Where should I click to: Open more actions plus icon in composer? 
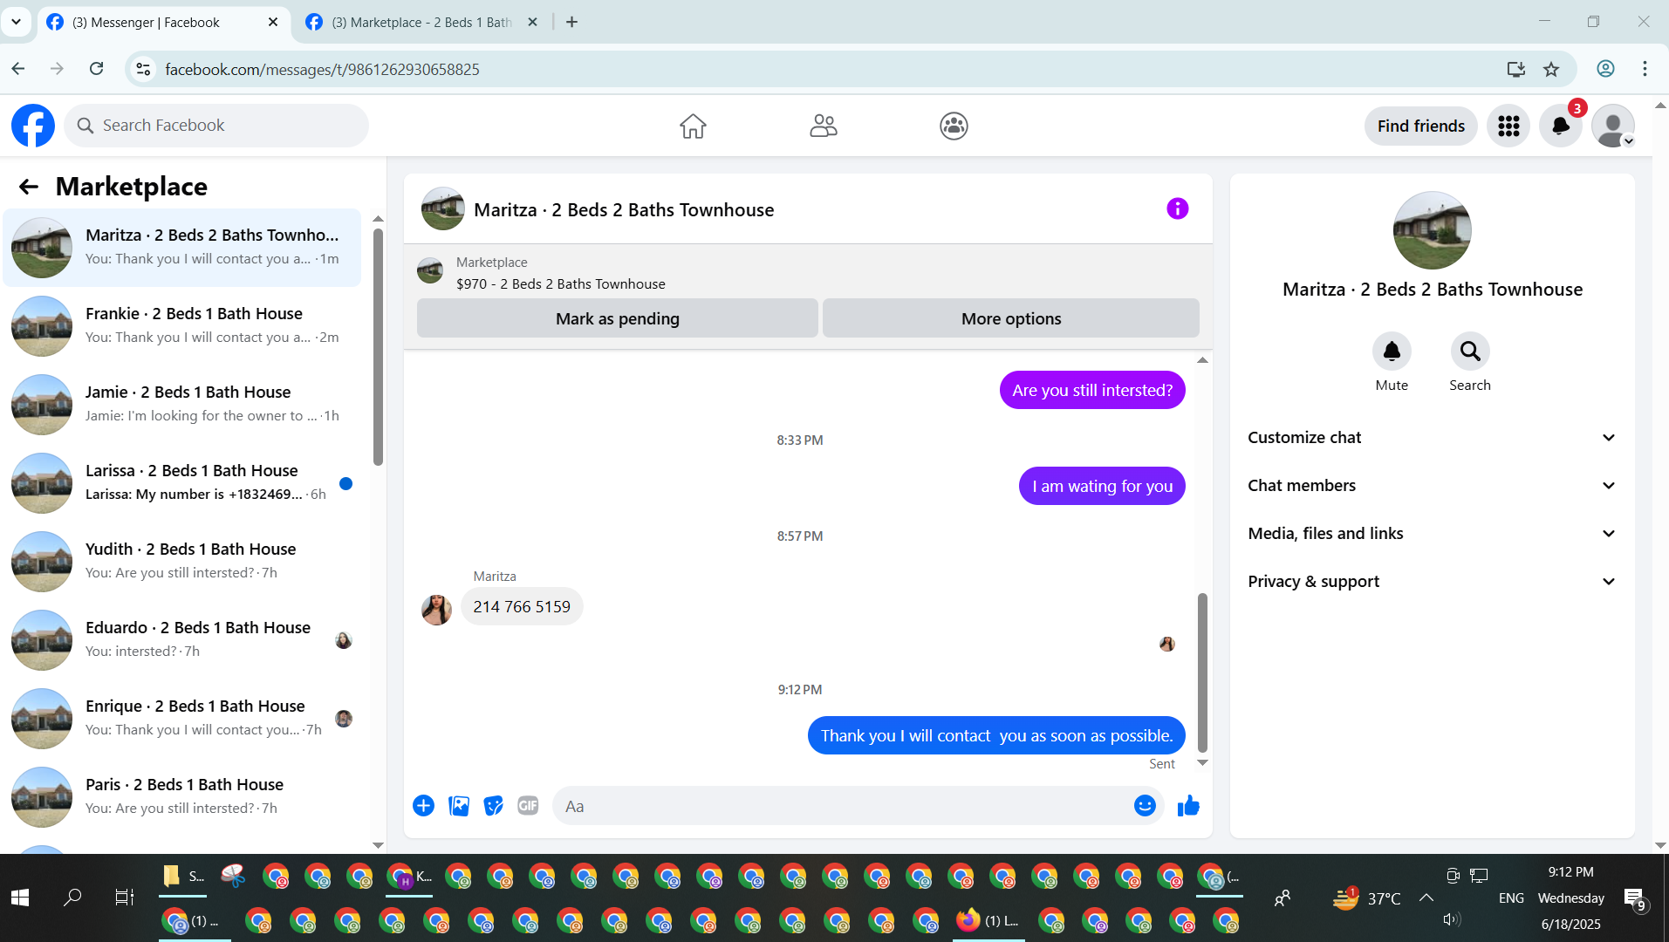[423, 806]
